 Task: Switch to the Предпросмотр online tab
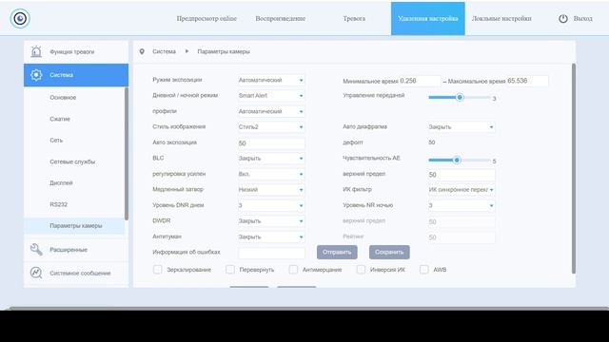[206, 18]
